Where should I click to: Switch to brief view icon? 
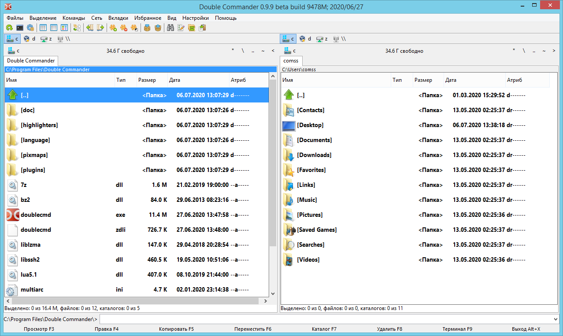click(x=43, y=28)
